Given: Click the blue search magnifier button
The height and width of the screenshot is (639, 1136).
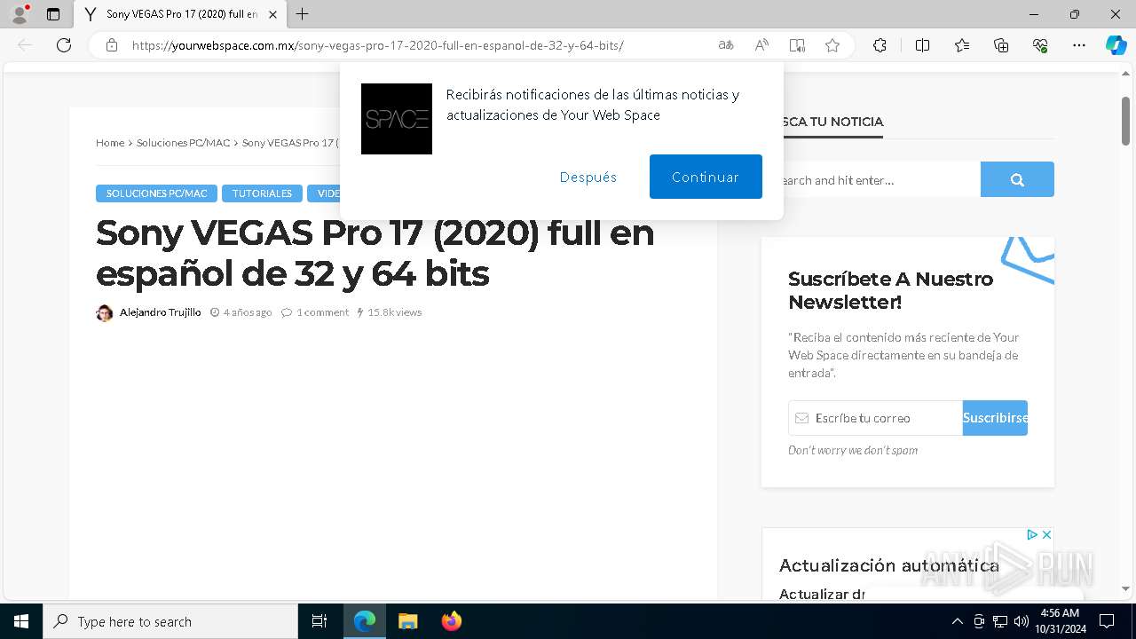Looking at the screenshot, I should click(x=1017, y=179).
